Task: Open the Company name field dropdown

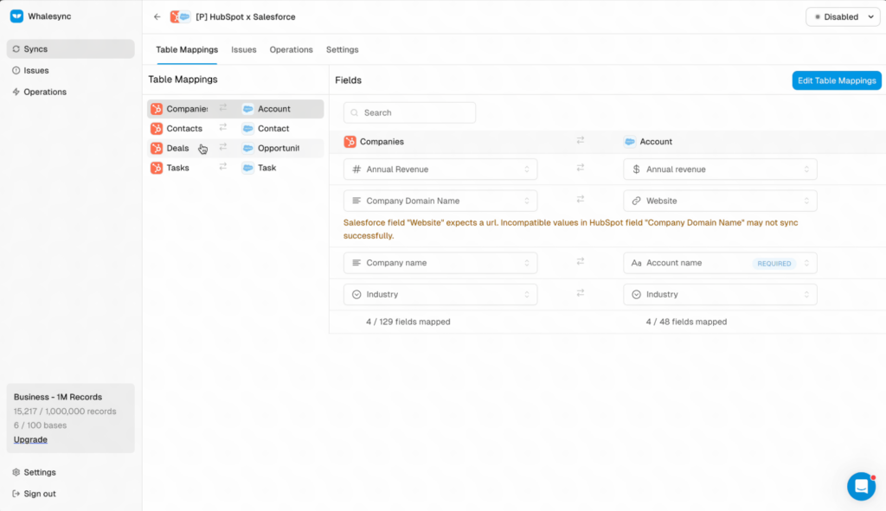Action: coord(440,263)
